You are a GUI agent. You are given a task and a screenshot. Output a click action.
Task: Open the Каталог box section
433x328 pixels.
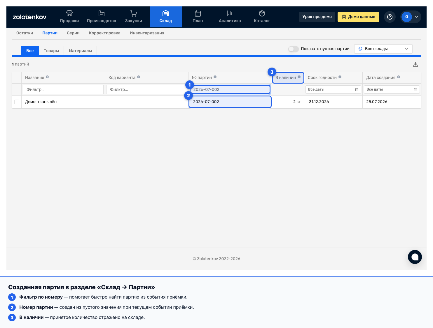point(262,17)
